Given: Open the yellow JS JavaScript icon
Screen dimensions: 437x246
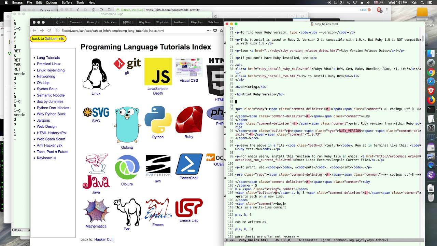Looking at the screenshot, I should click(x=158, y=71).
